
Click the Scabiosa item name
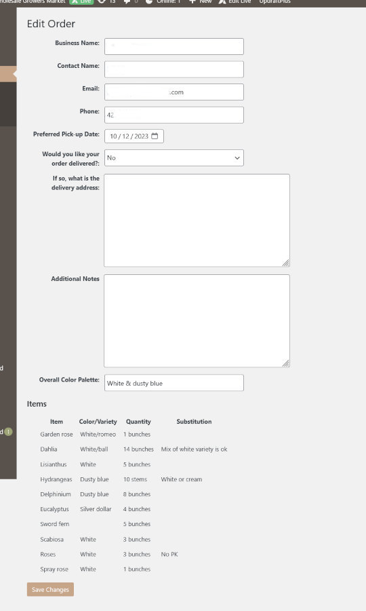52,539
